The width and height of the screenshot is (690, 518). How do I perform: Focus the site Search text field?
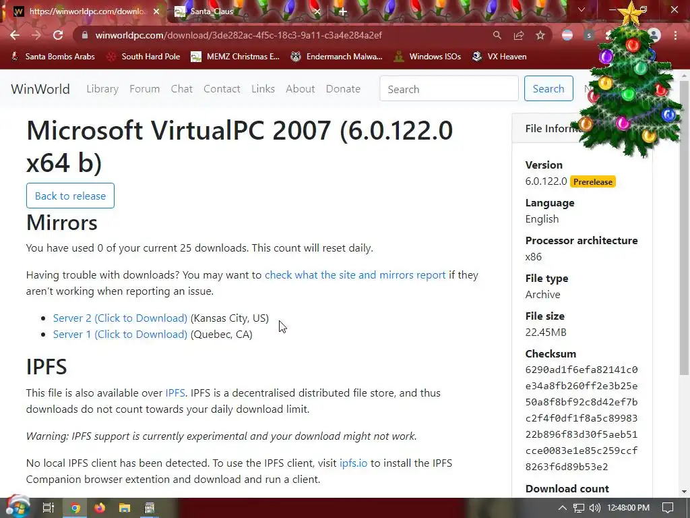[449, 88]
